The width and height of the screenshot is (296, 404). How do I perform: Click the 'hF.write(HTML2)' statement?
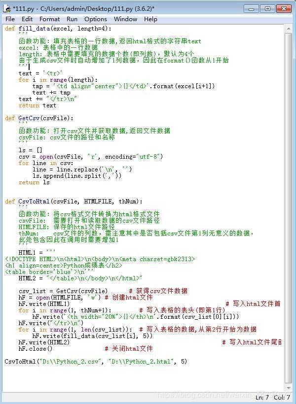(44, 342)
